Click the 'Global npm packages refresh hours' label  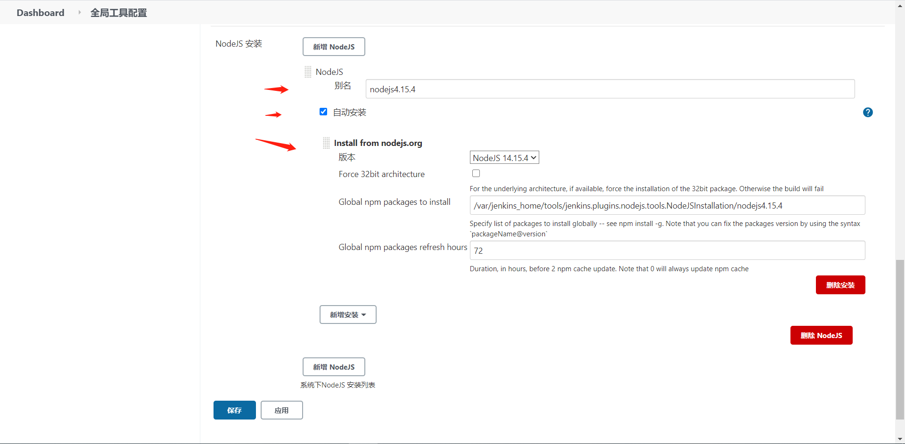tap(403, 247)
